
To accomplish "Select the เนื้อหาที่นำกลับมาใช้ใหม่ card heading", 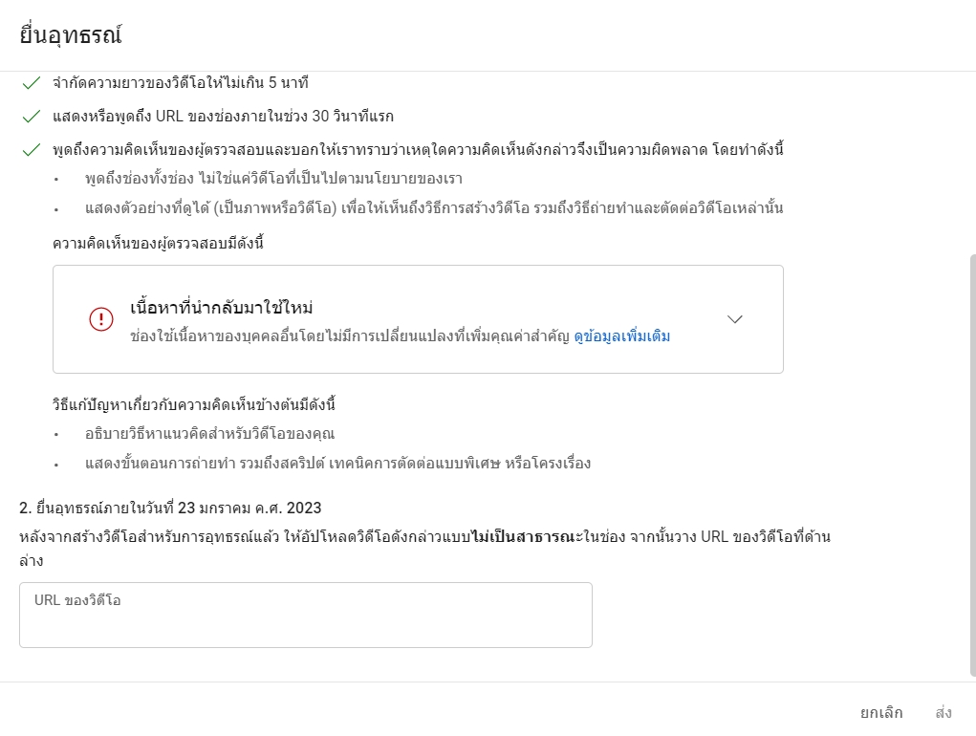I will click(x=222, y=308).
